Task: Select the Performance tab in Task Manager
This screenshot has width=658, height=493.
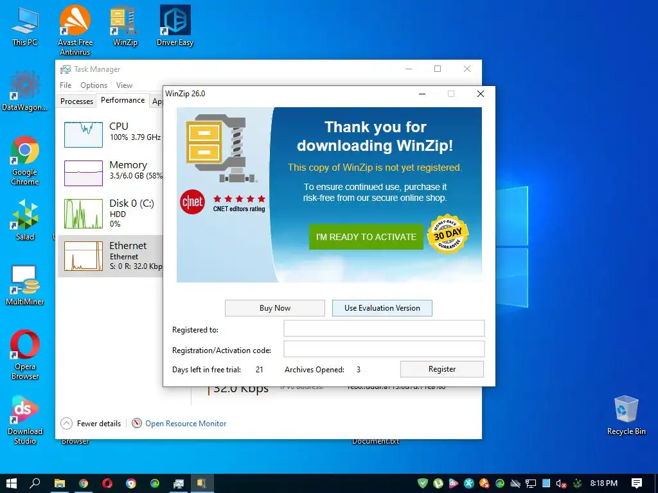Action: click(123, 100)
